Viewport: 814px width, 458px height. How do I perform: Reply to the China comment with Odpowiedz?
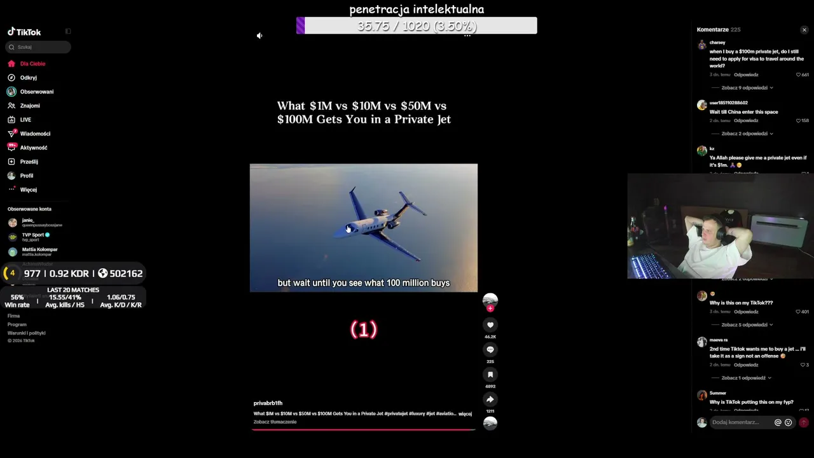tap(746, 120)
